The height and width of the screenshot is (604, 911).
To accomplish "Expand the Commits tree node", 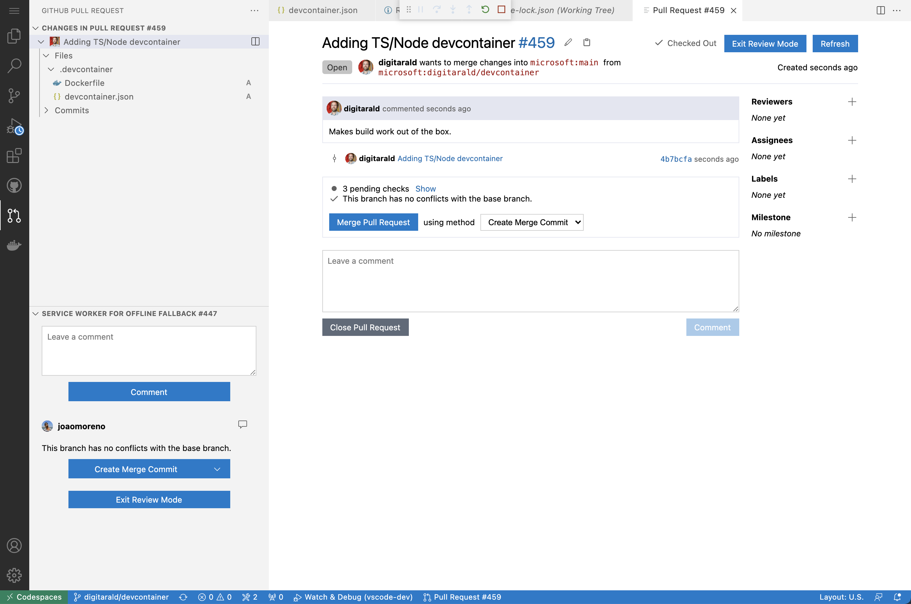I will coord(46,110).
